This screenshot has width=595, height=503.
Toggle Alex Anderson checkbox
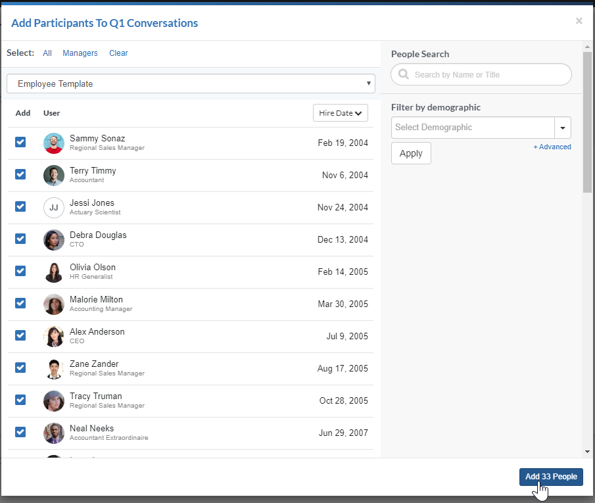point(20,336)
